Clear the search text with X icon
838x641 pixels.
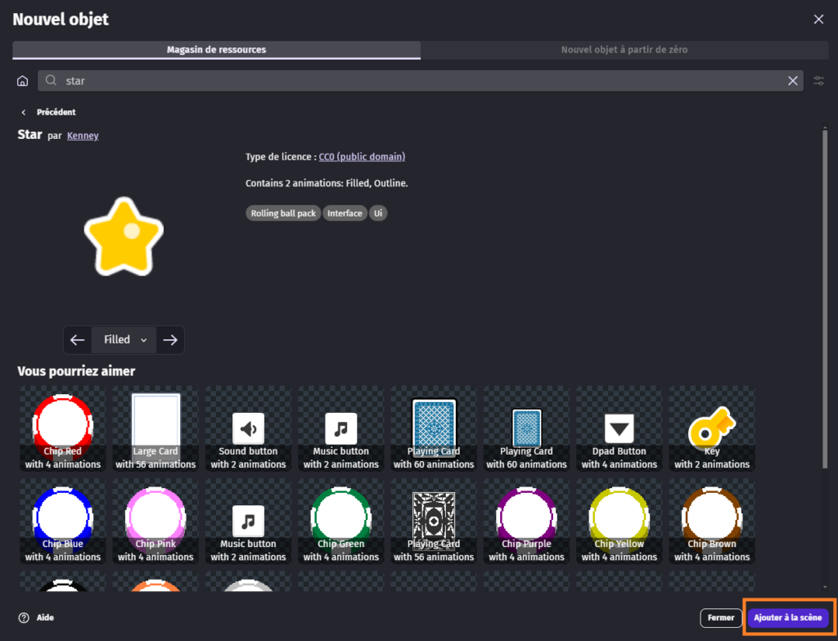pos(792,81)
